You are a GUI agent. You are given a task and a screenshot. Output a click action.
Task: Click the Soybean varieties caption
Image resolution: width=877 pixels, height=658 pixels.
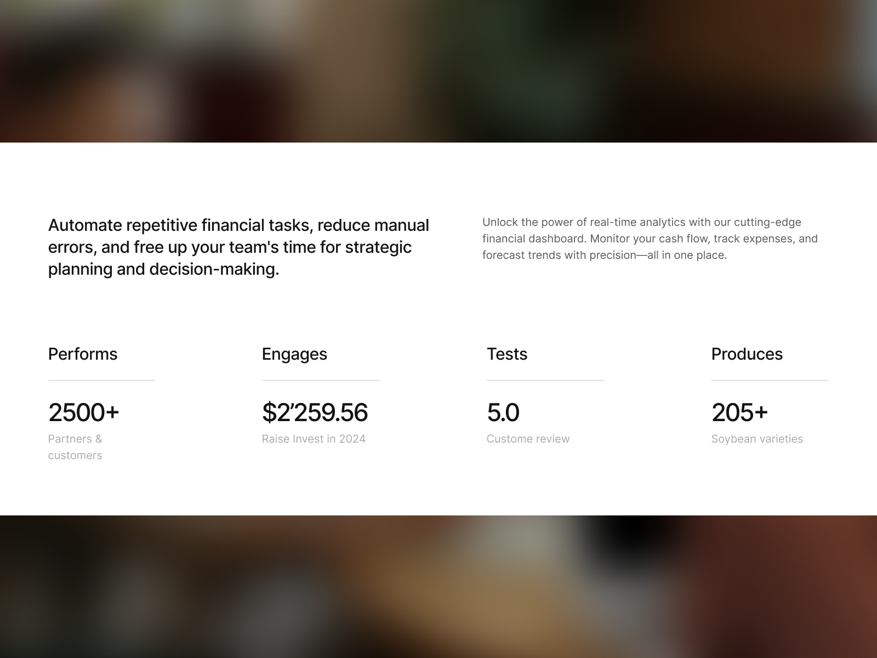pyautogui.click(x=757, y=439)
